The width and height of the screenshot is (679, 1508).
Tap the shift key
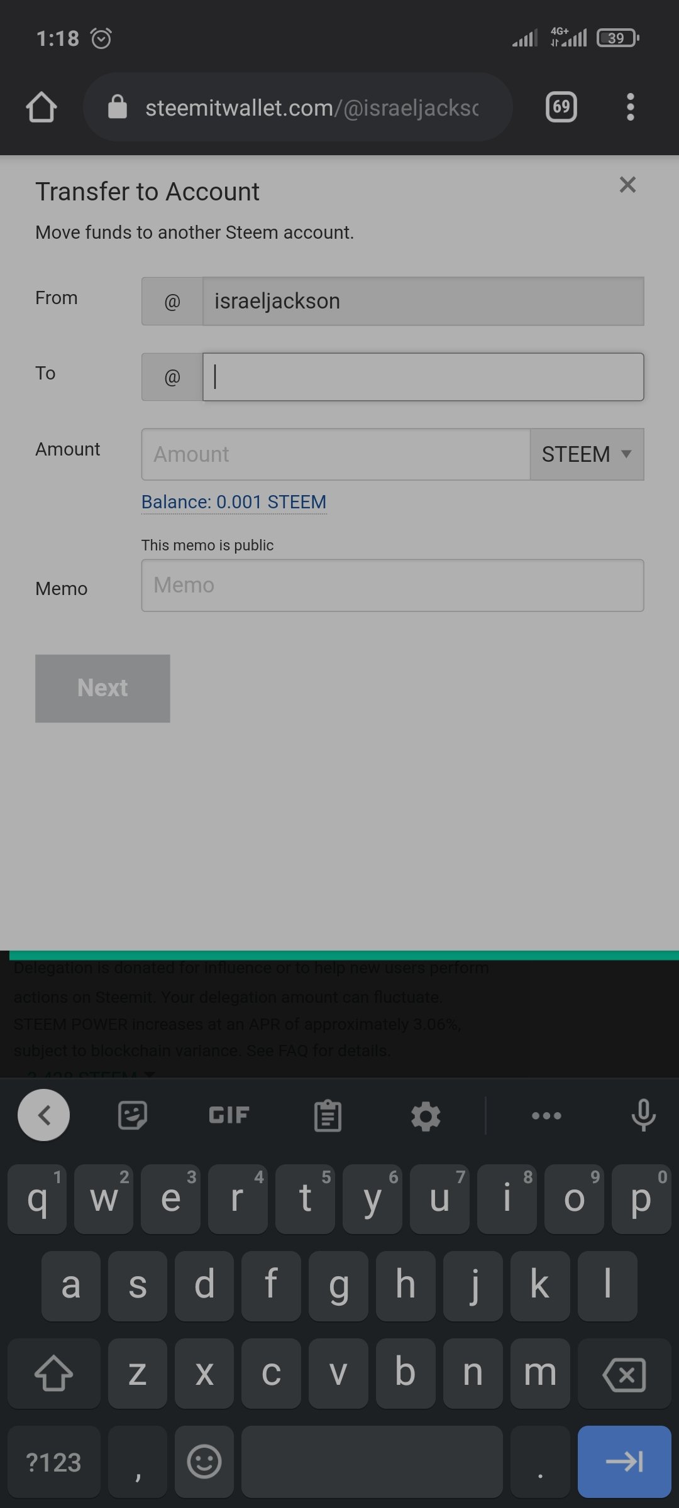[x=54, y=1373]
